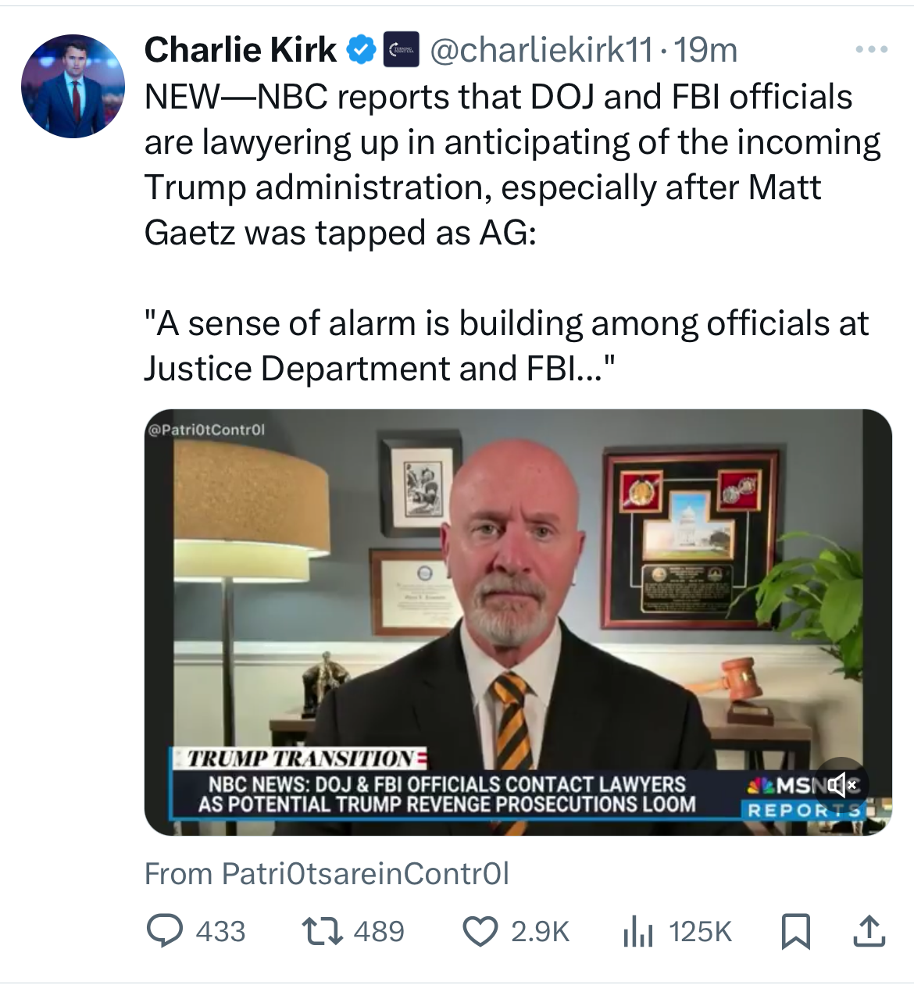Open Charlie Kirk's profile picture
The height and width of the screenshot is (999, 914).
tap(73, 86)
